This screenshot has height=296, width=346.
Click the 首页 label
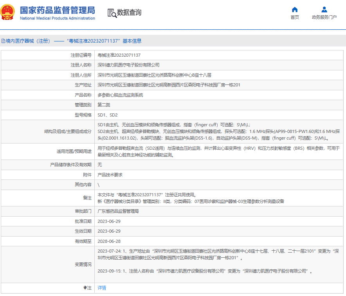point(295,17)
